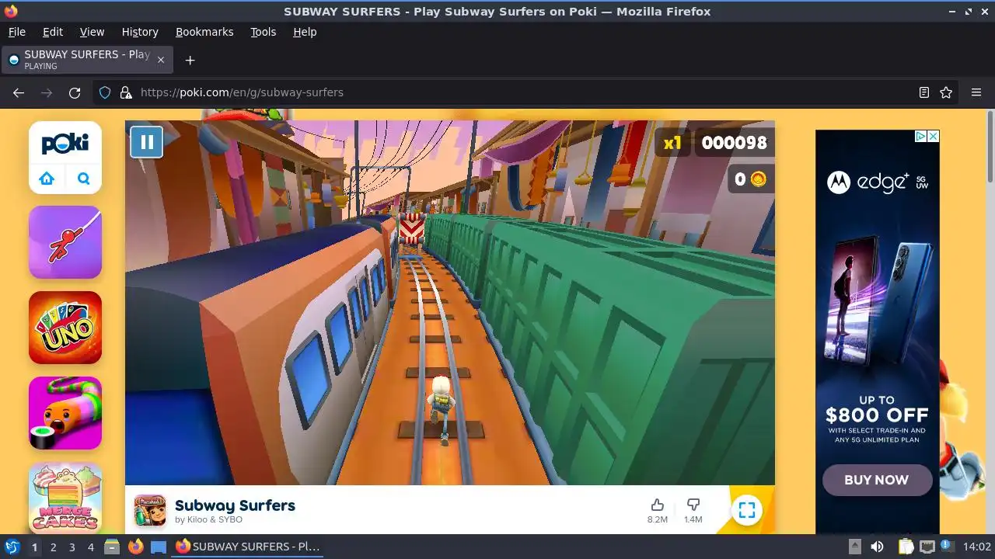Switch to workspace 2
This screenshot has width=995, height=559.
53,547
